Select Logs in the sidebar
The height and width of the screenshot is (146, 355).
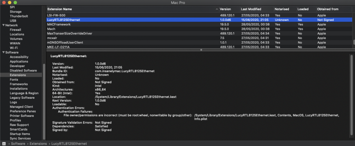pyautogui.click(x=13, y=102)
